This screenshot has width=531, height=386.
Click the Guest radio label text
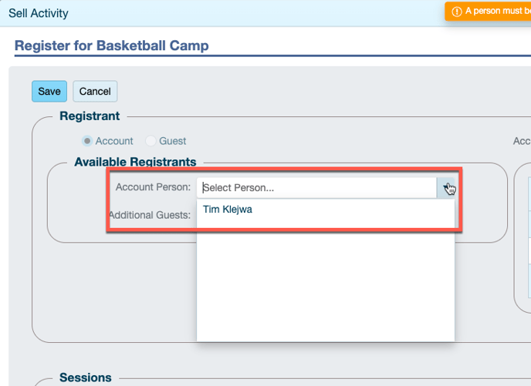tap(172, 141)
